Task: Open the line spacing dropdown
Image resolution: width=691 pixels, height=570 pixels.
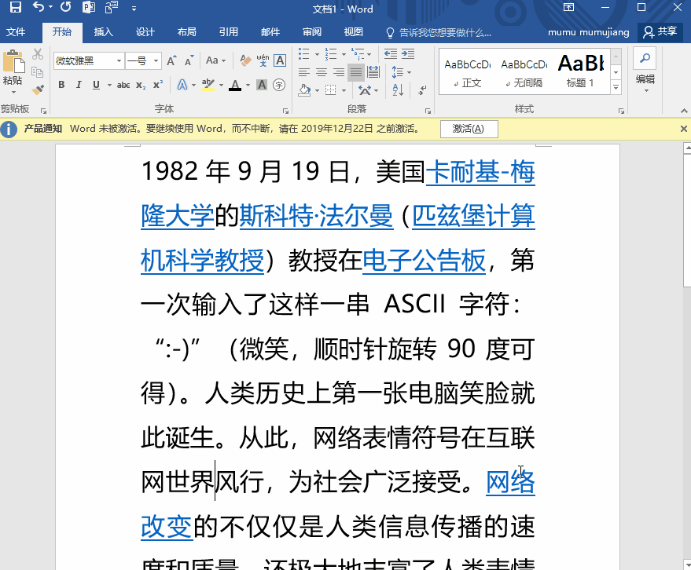Action: coord(402,72)
